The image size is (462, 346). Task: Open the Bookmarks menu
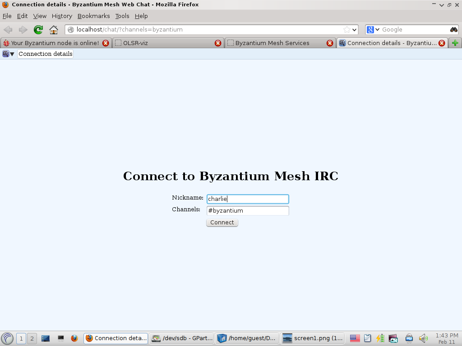pos(93,16)
